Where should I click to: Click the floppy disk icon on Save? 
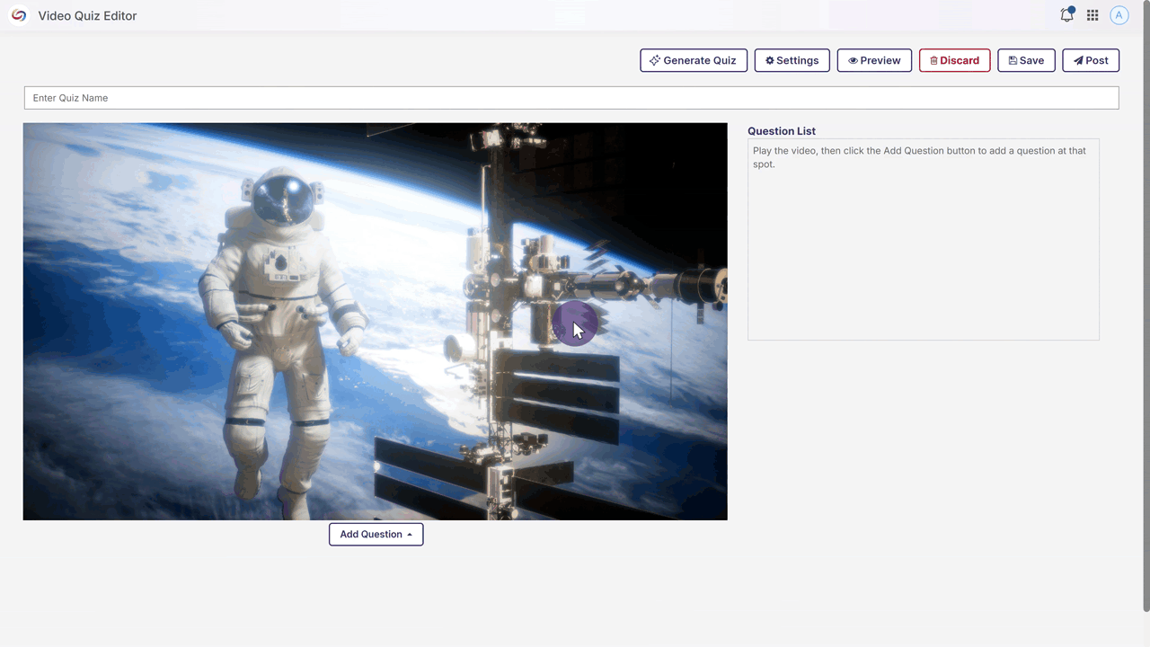click(x=1013, y=60)
